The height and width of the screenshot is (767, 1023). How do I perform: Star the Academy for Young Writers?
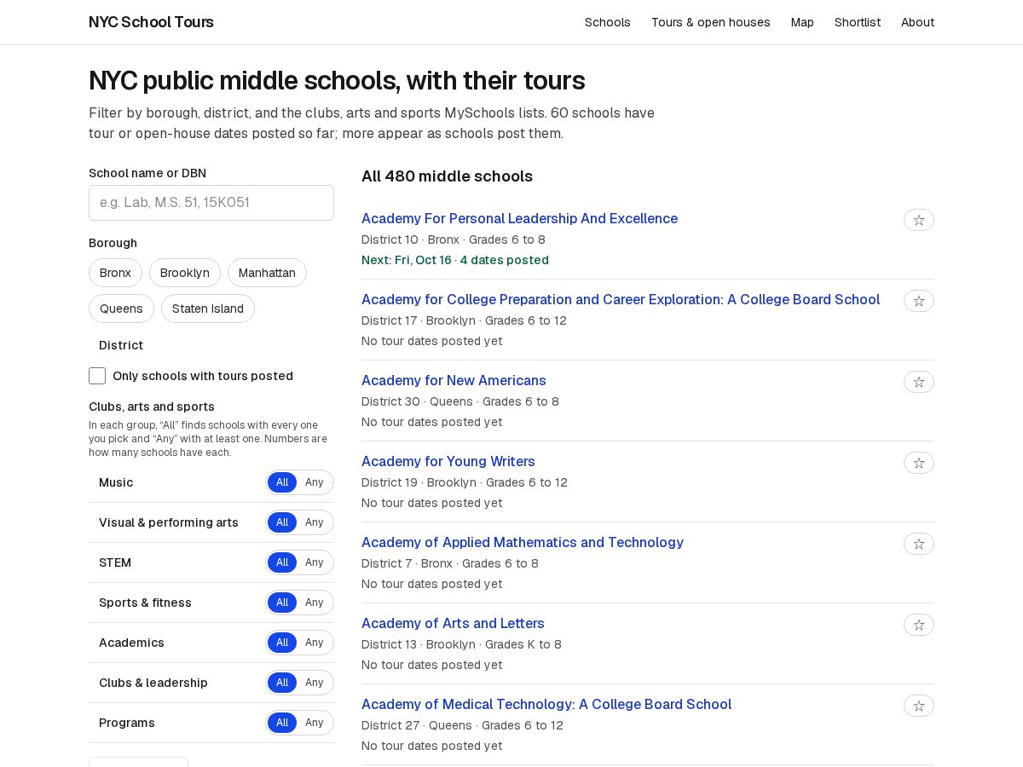[x=919, y=463]
